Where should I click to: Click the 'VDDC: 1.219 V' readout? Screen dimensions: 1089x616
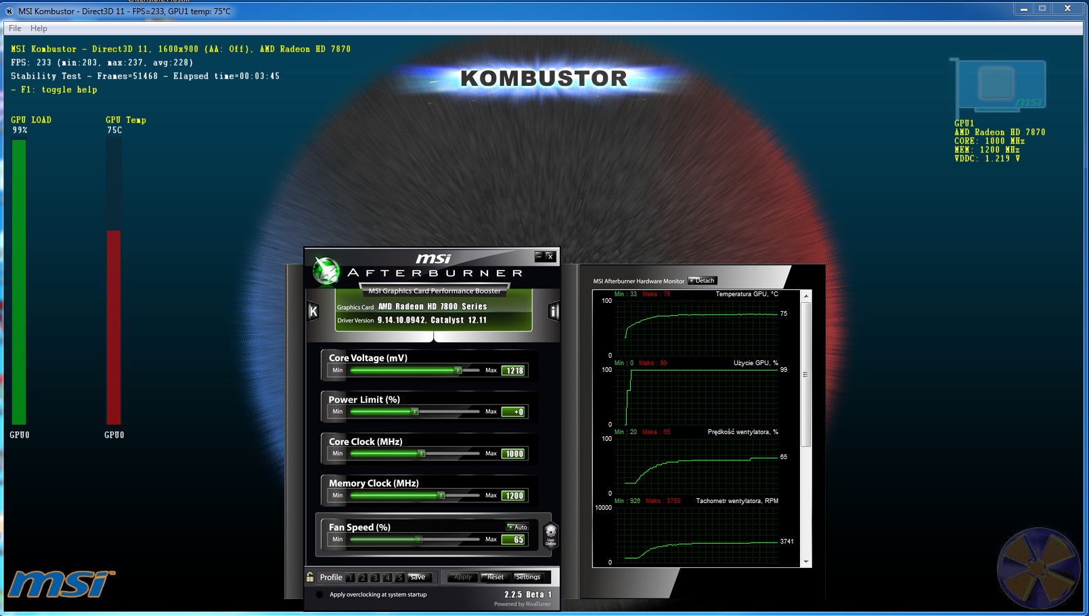[987, 158]
